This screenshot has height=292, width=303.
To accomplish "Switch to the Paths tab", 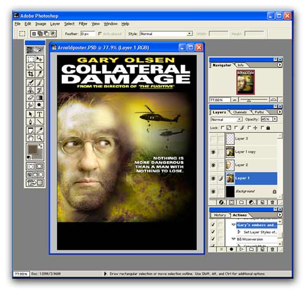I will 259,113.
